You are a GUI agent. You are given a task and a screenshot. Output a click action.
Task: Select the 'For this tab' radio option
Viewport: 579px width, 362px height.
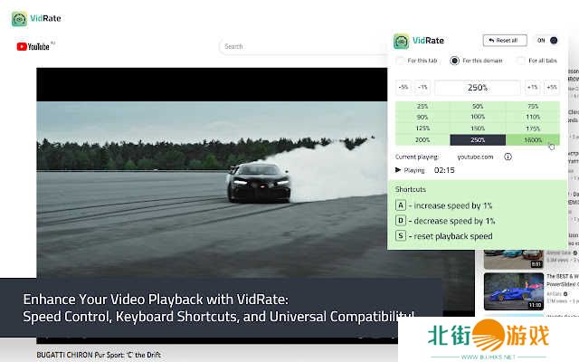[x=400, y=61]
